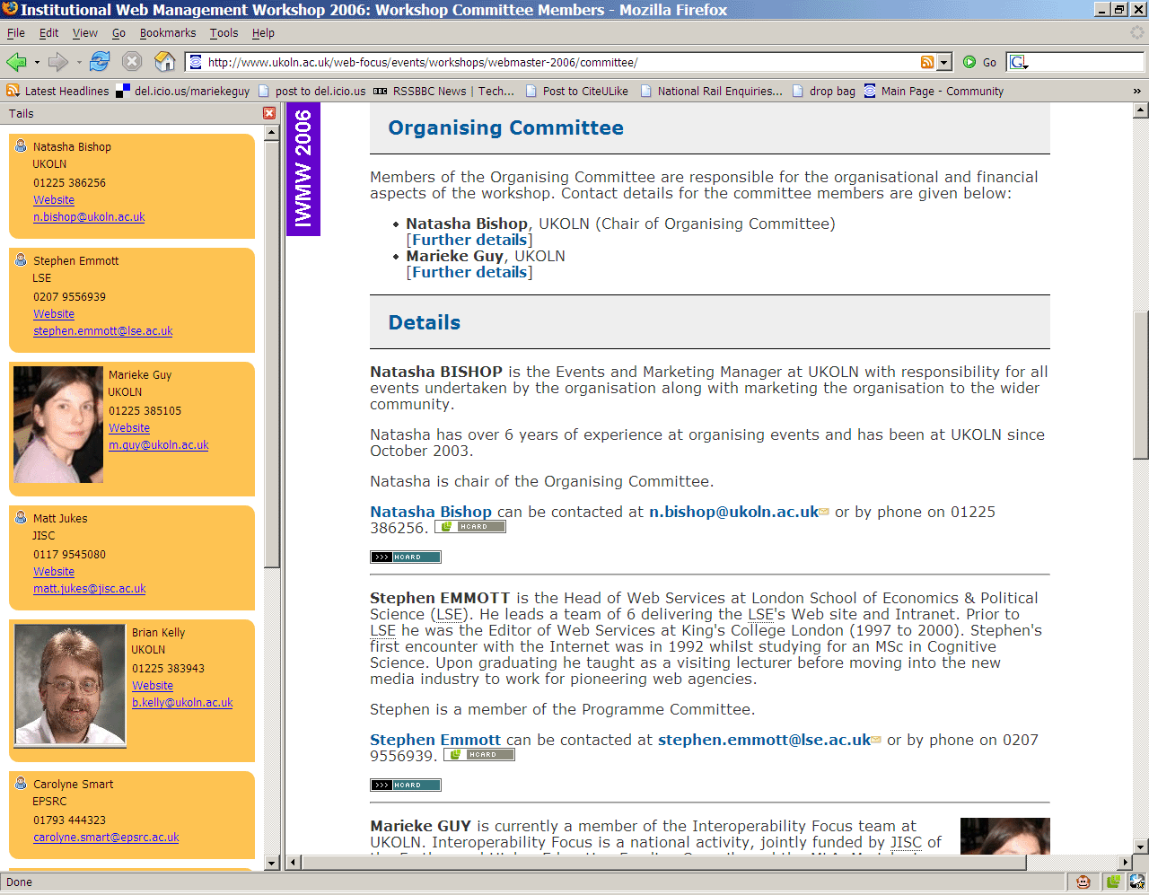The height and width of the screenshot is (895, 1149).
Task: Open the Back button history dropdown arrow
Action: [x=37, y=63]
